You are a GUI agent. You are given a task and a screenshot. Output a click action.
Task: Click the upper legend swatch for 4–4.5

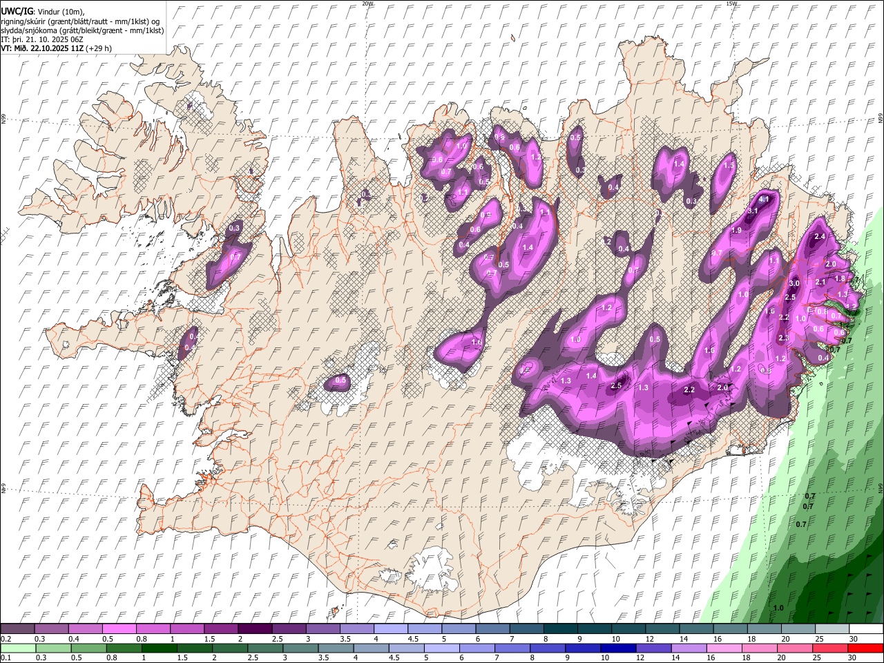(390, 629)
